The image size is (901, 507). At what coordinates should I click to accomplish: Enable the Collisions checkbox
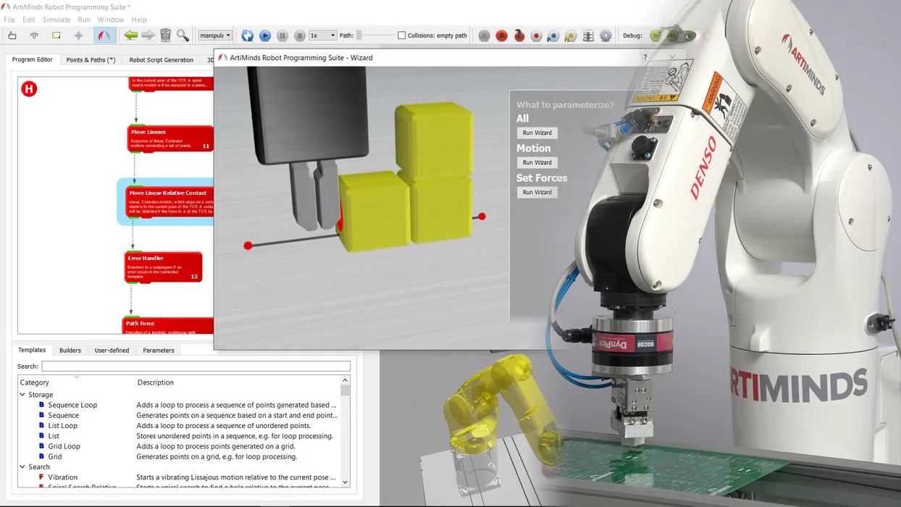click(401, 34)
